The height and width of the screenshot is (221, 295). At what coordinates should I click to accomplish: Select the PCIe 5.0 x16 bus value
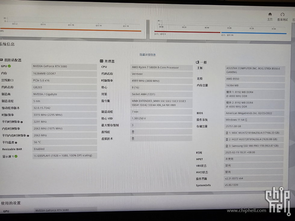[64, 81]
